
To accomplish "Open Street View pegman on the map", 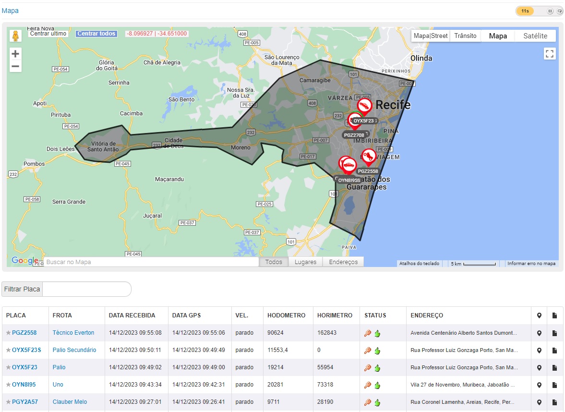I will (15, 36).
